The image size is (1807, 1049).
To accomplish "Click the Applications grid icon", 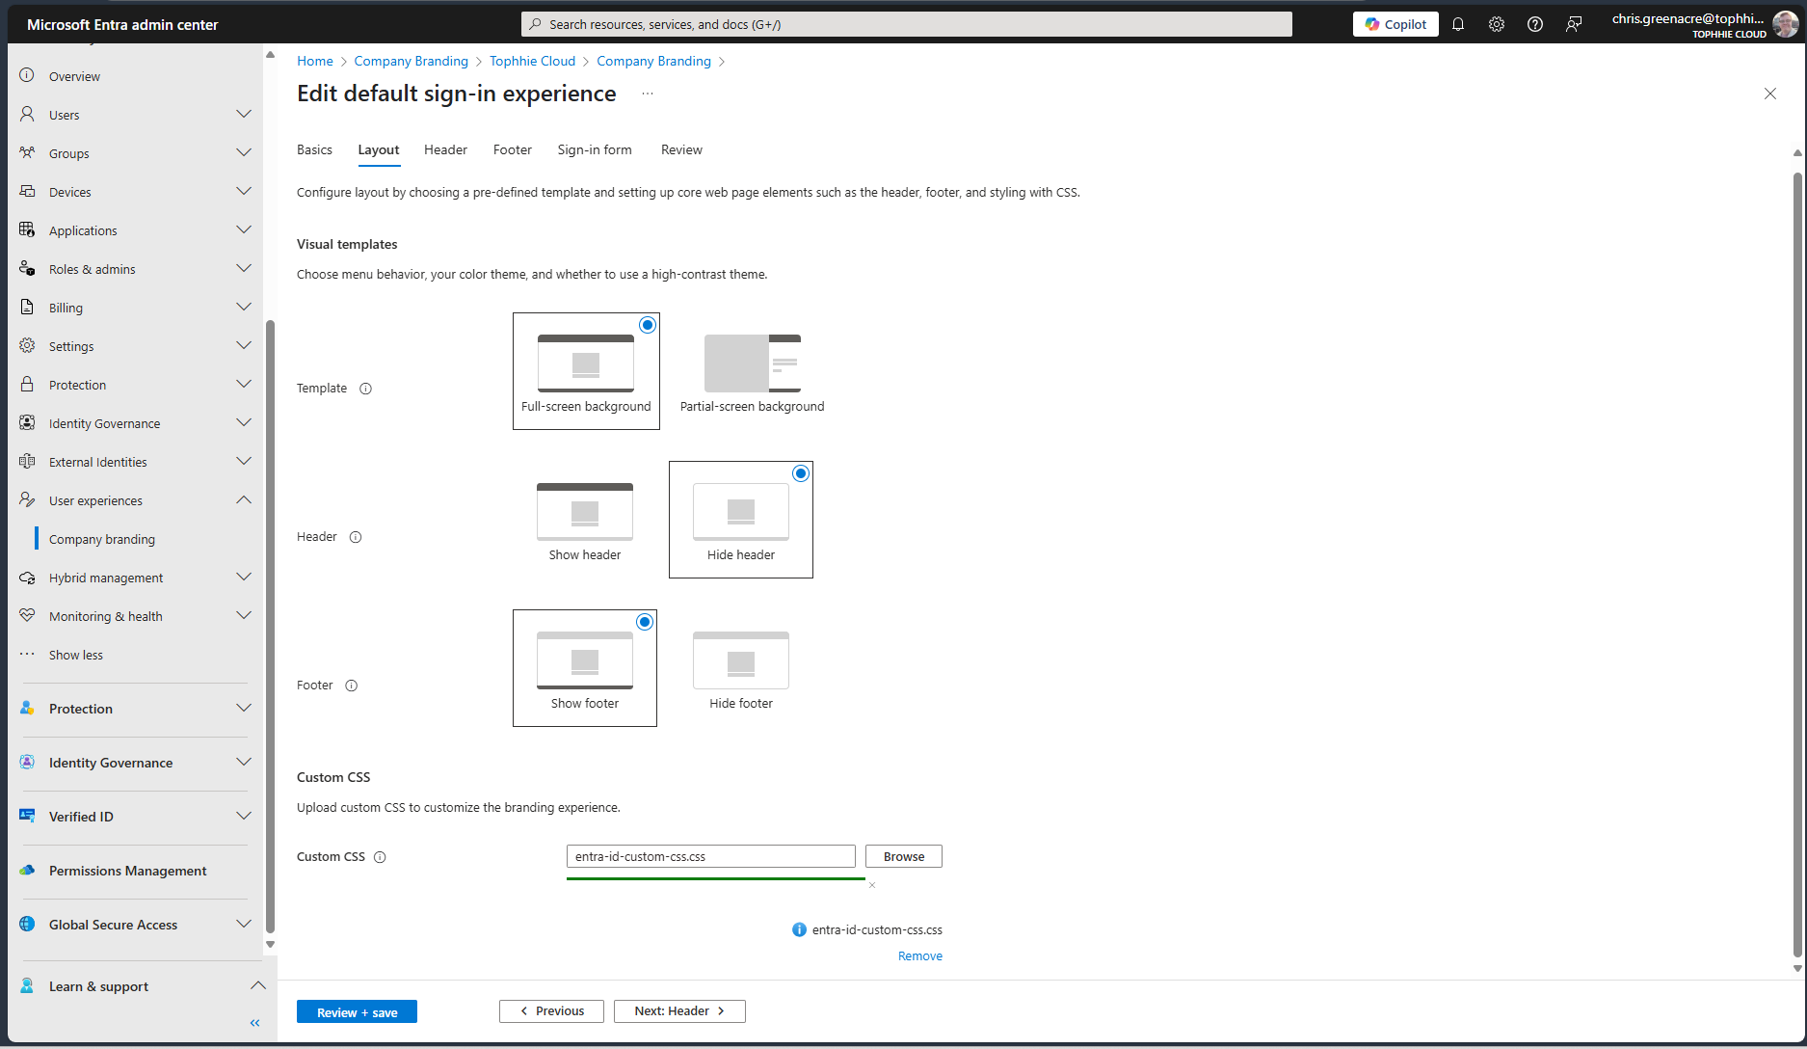I will pyautogui.click(x=27, y=229).
